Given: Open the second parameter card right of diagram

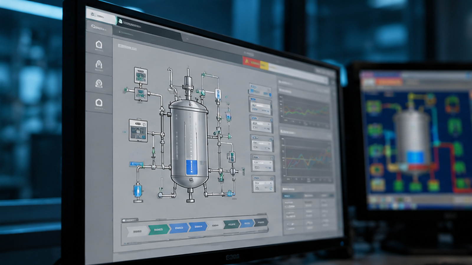Looking at the screenshot, I should tap(260, 106).
